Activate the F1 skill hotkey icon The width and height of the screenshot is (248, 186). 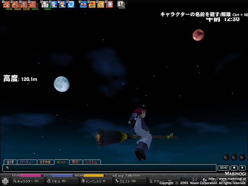coord(7,4)
